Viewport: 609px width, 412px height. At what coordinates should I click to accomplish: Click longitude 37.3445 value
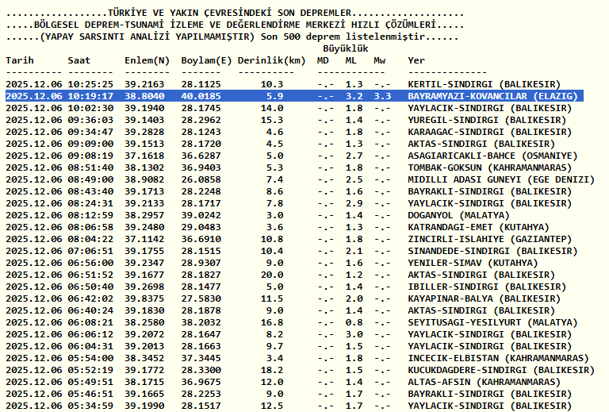click(x=201, y=358)
